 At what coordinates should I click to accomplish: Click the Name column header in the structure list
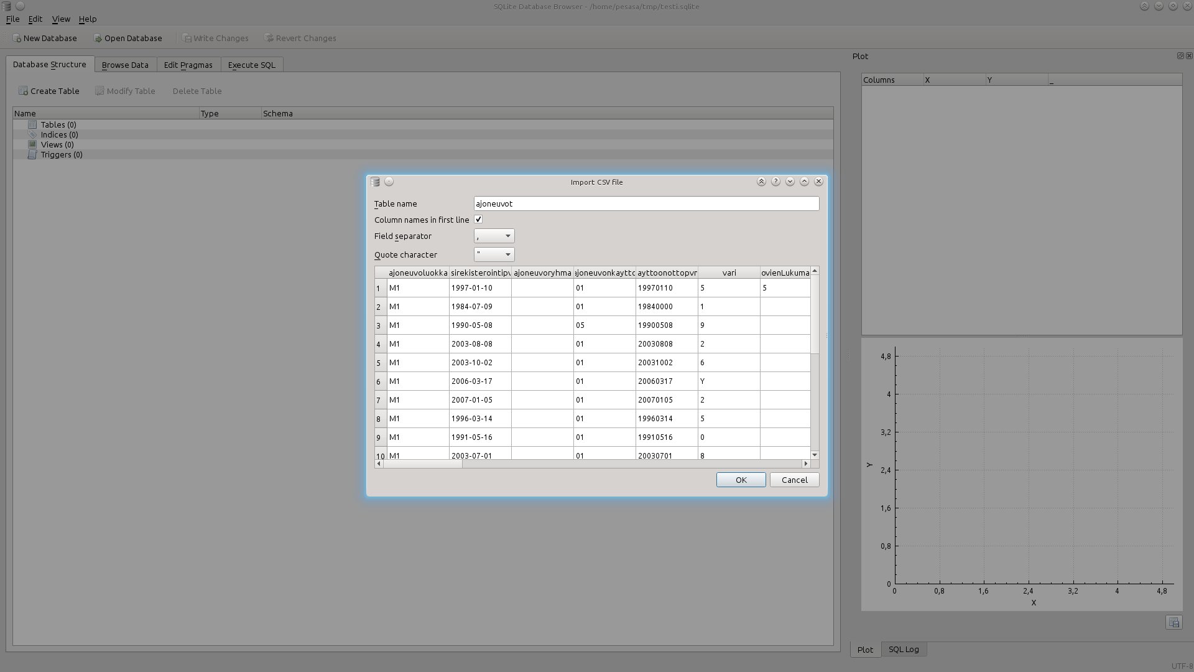(x=106, y=113)
